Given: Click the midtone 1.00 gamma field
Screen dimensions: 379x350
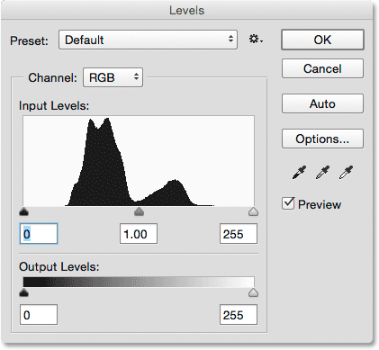Looking at the screenshot, I should (x=139, y=234).
